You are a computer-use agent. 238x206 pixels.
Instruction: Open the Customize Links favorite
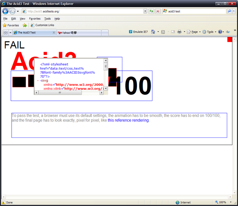pos(42,25)
